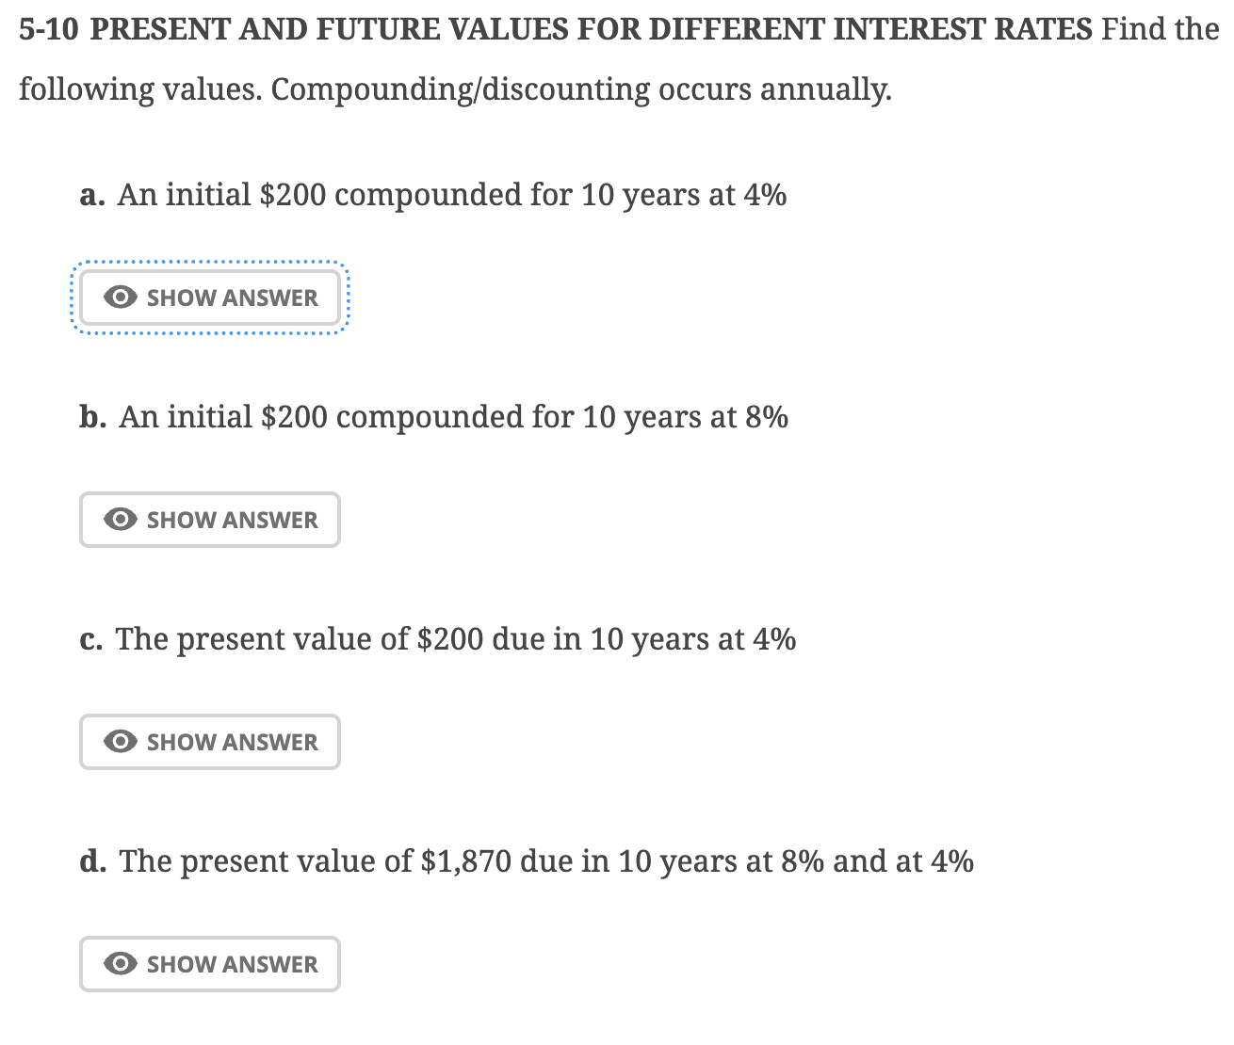
Task: Click the eye icon below the present value question
Action: pyautogui.click(x=120, y=742)
